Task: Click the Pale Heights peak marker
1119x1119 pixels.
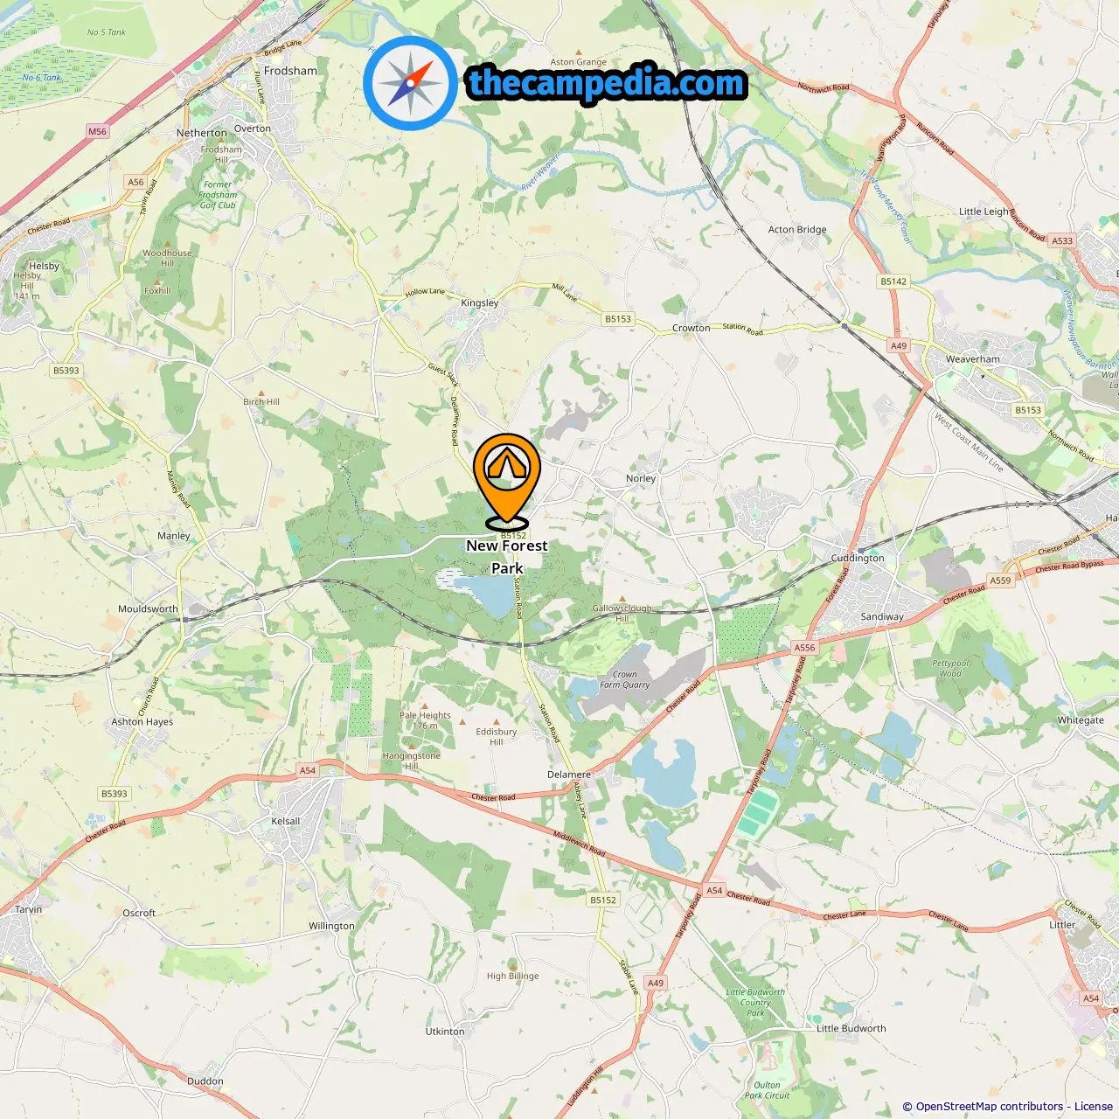Action: (x=424, y=705)
